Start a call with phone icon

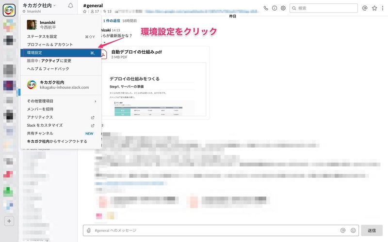coord(266,8)
